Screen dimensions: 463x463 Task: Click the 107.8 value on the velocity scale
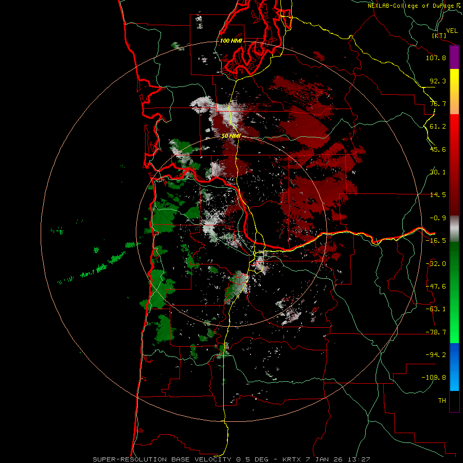click(436, 58)
